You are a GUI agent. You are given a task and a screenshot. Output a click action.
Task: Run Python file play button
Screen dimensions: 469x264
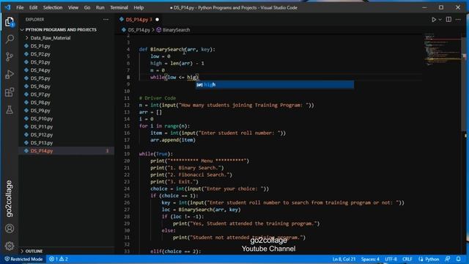tap(433, 20)
